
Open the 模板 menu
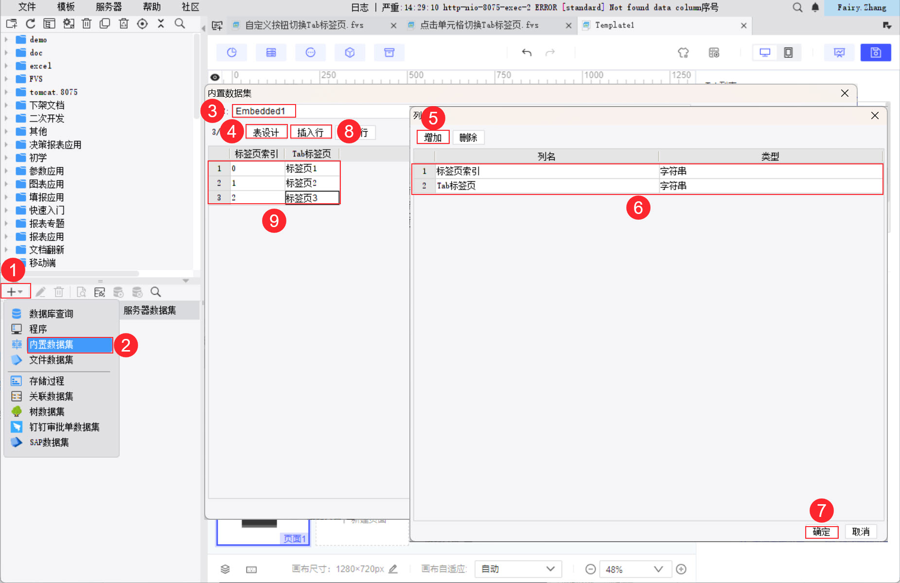tap(66, 7)
